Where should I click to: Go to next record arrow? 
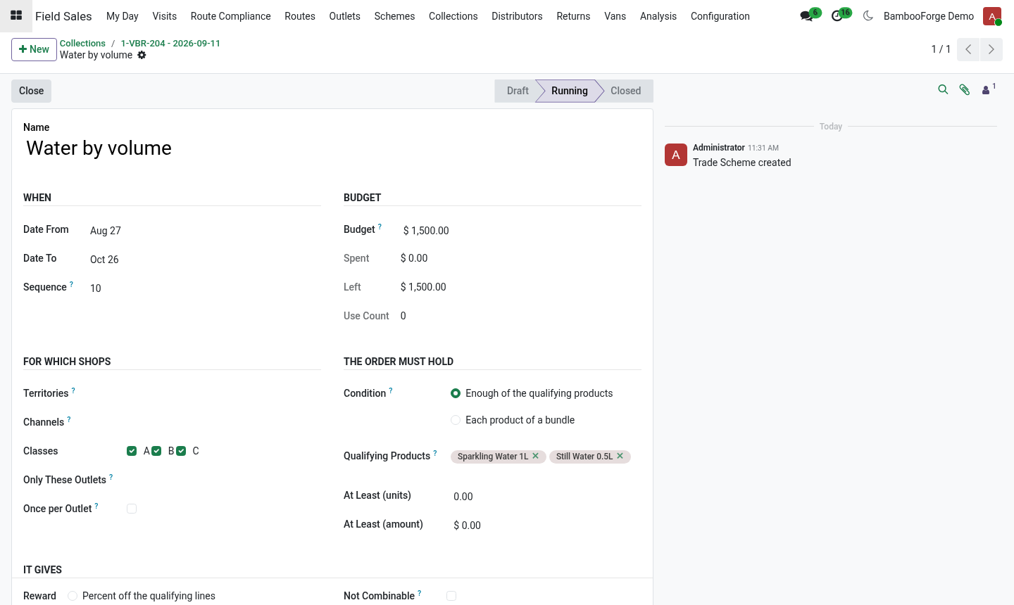click(x=991, y=49)
